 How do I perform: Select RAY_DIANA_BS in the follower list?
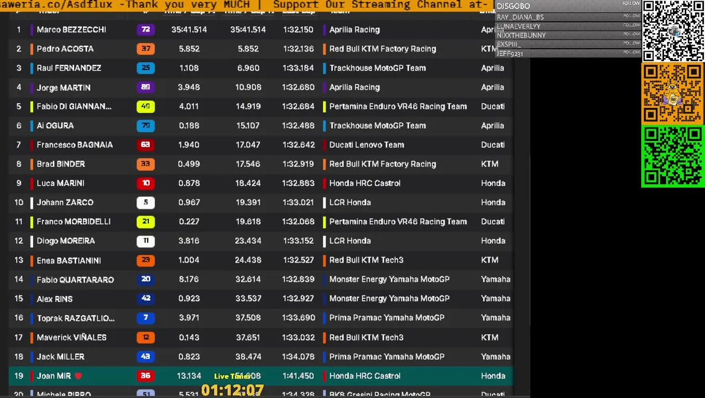(520, 17)
